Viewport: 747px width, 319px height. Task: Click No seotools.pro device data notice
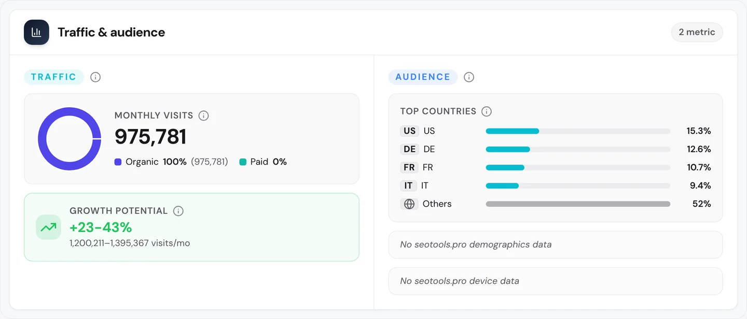pyautogui.click(x=556, y=281)
